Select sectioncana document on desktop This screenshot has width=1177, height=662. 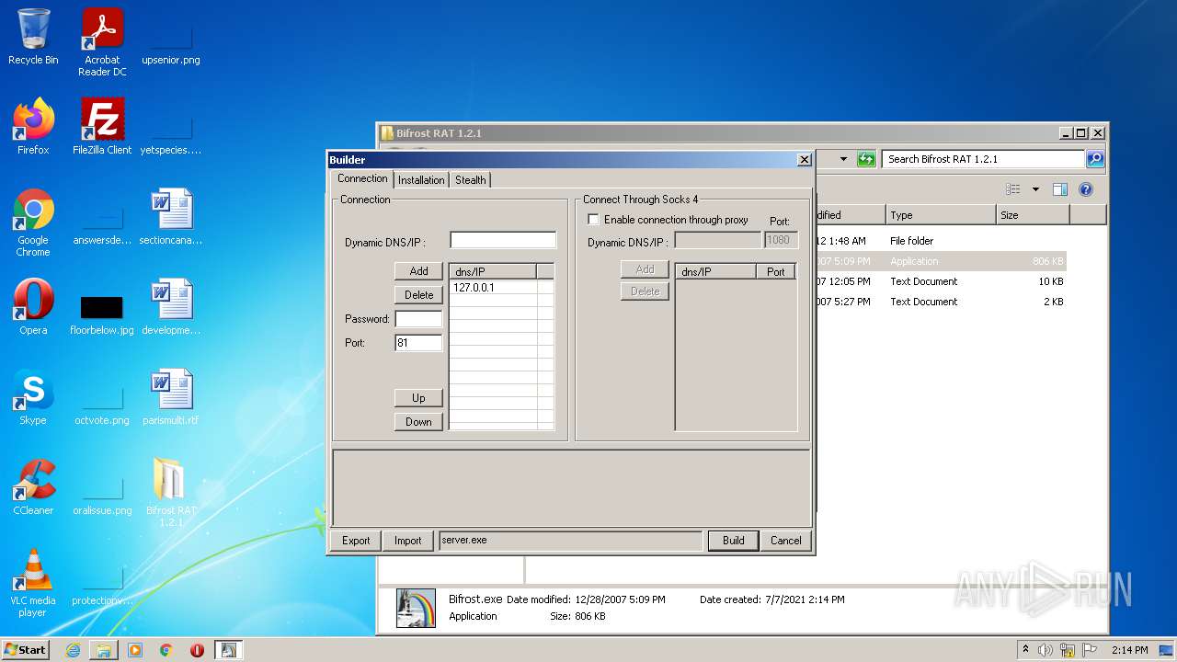click(171, 217)
